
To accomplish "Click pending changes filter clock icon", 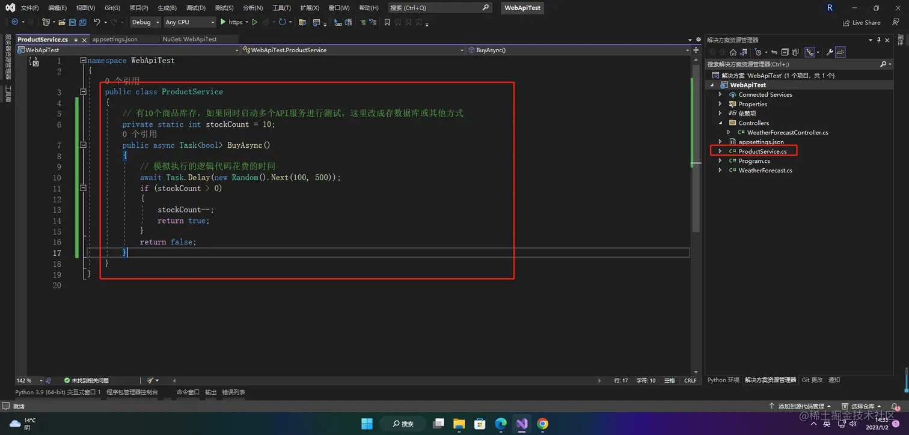I will click(x=758, y=52).
